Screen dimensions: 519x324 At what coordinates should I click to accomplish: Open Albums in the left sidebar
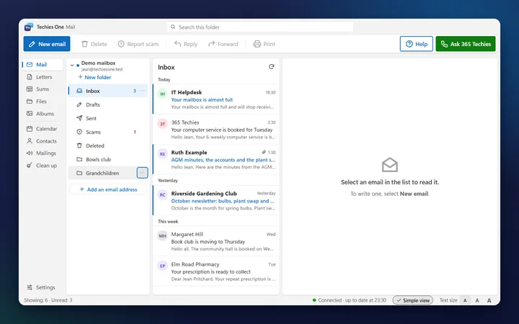(43, 114)
